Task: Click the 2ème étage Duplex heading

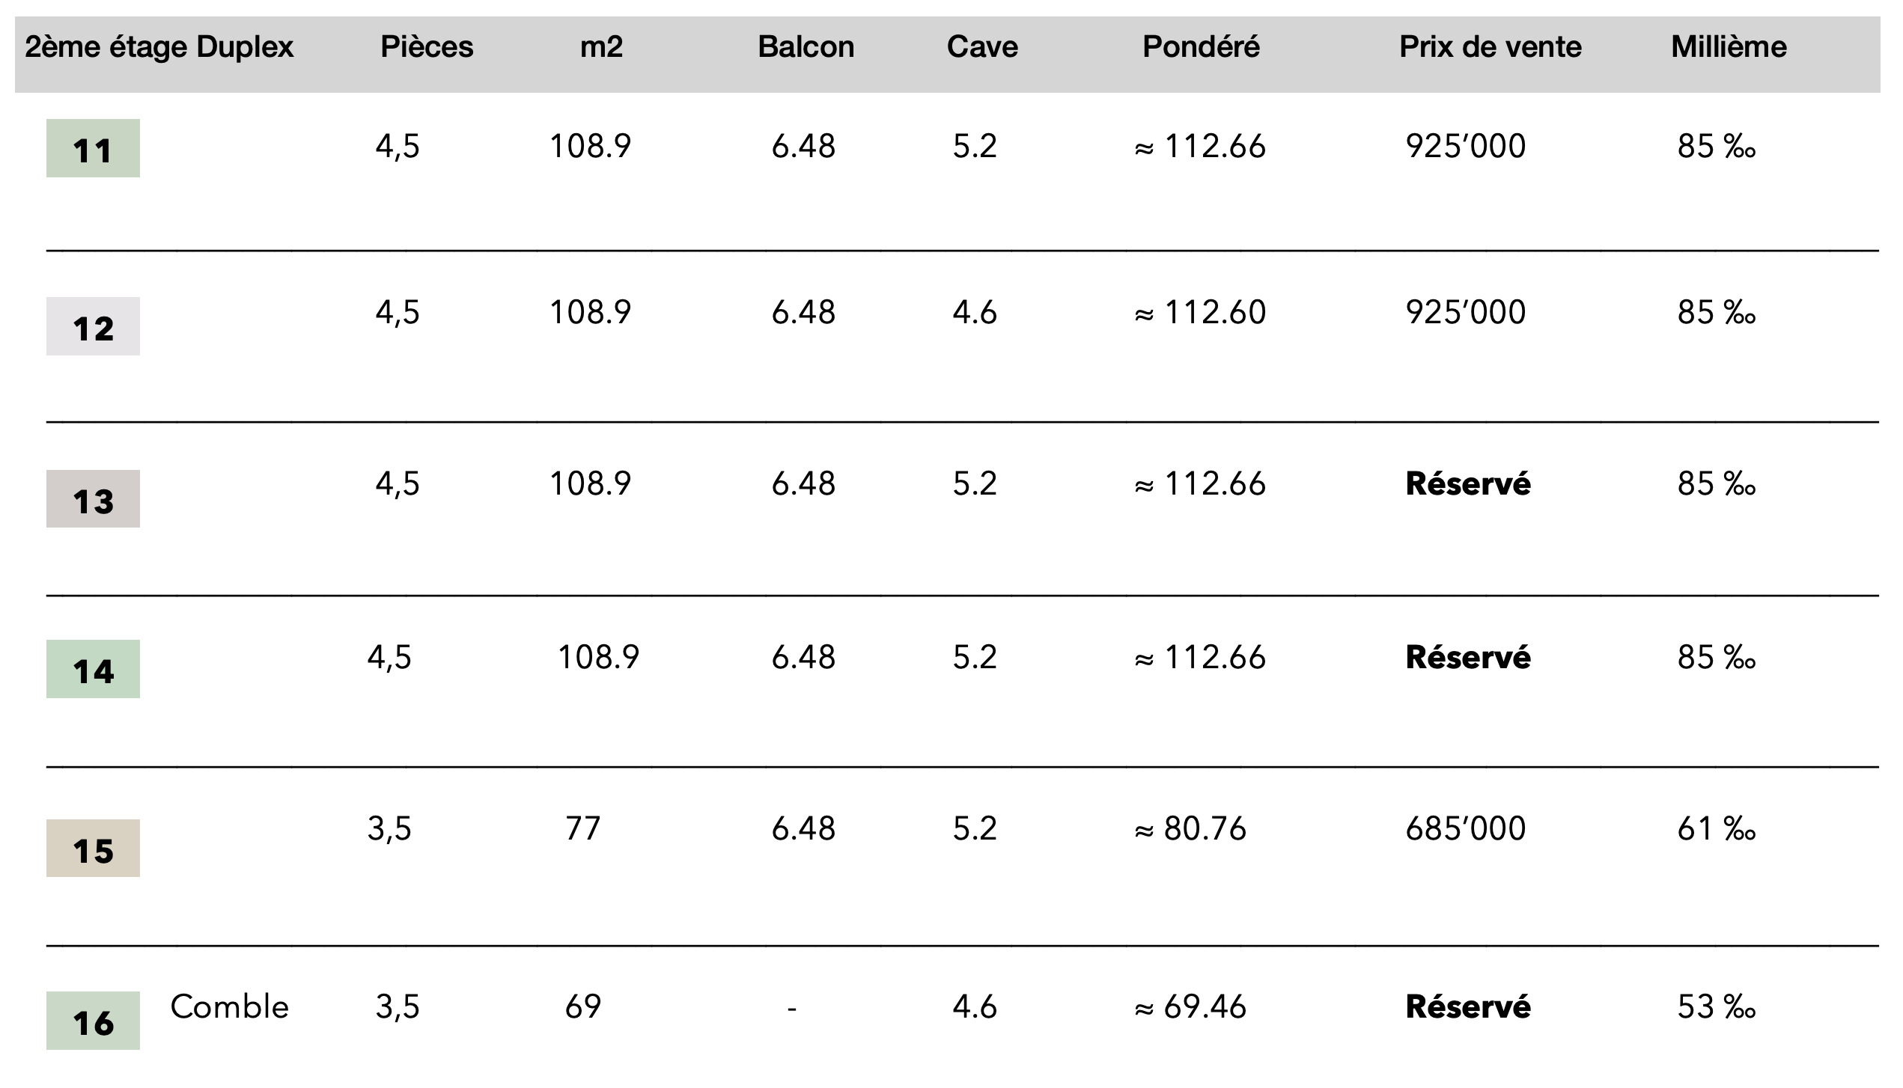Action: pos(159,47)
